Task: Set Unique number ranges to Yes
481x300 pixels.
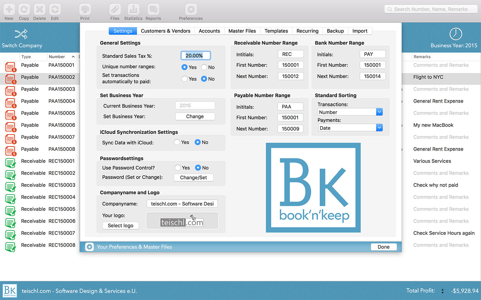Action: [x=184, y=67]
